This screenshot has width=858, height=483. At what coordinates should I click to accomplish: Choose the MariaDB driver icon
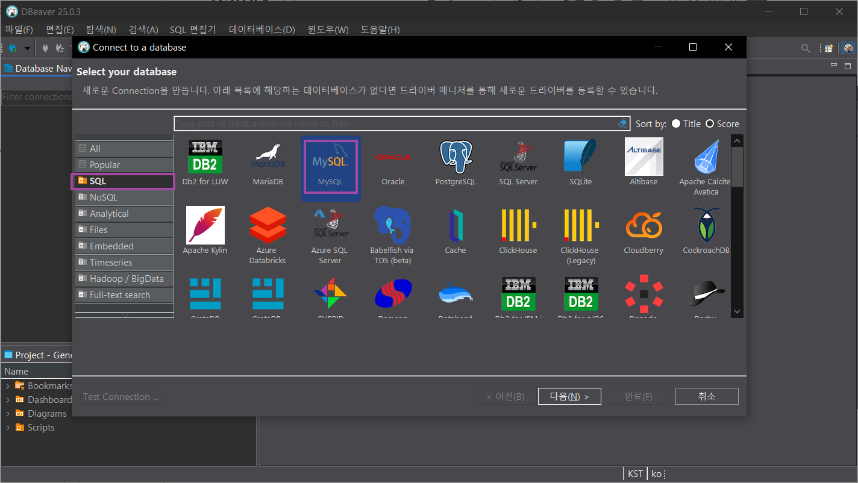tap(268, 157)
